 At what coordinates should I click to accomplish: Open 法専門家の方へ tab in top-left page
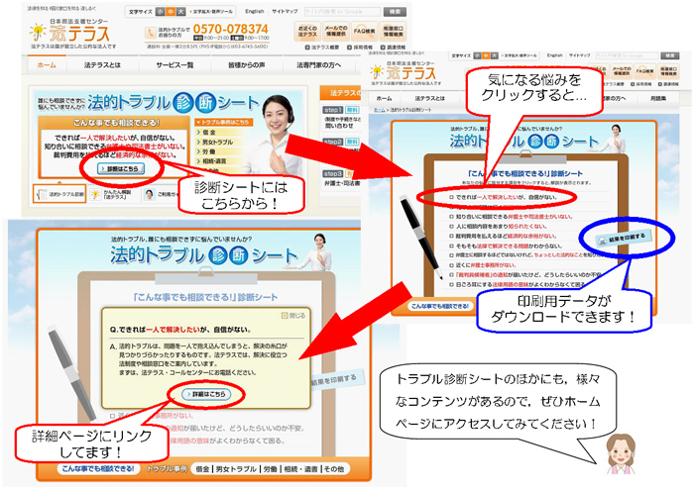(x=318, y=65)
